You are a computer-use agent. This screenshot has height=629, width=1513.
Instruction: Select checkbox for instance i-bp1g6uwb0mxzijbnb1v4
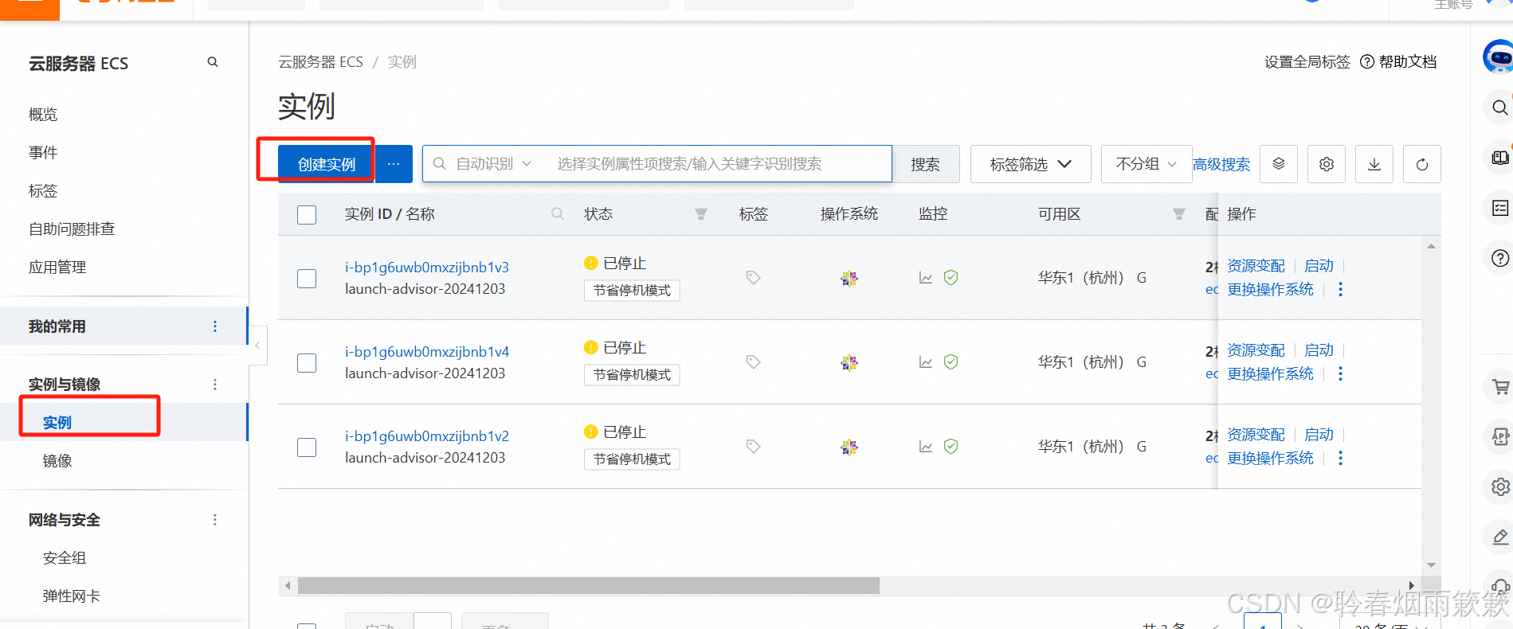(x=307, y=363)
